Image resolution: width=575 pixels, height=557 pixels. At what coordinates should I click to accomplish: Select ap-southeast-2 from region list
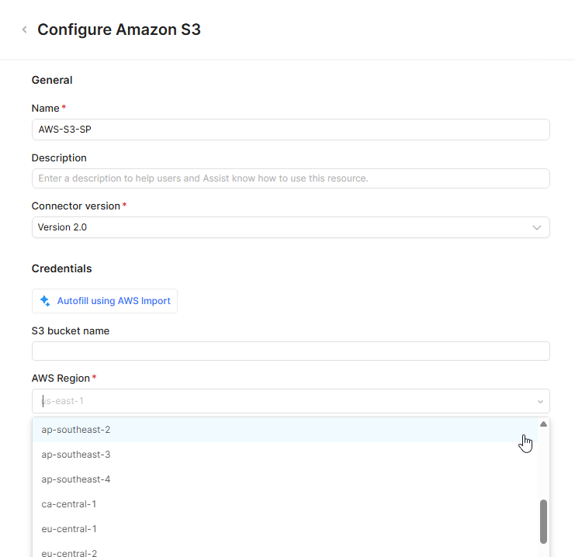click(x=76, y=430)
